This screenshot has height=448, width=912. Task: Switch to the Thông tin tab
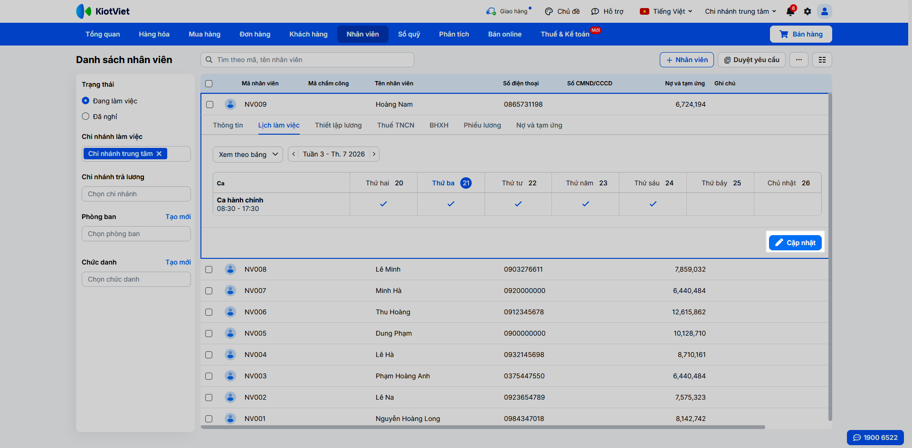click(228, 125)
